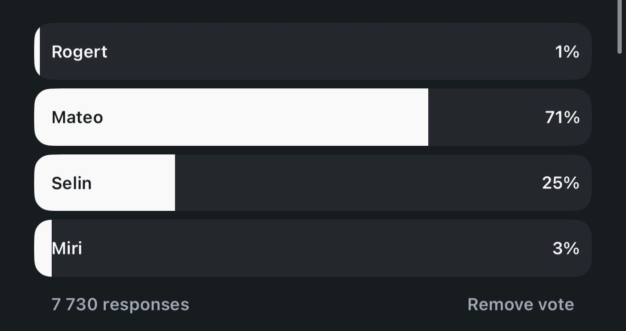Click the white filled portion of Selin's bar
626x331 pixels.
pos(133,183)
